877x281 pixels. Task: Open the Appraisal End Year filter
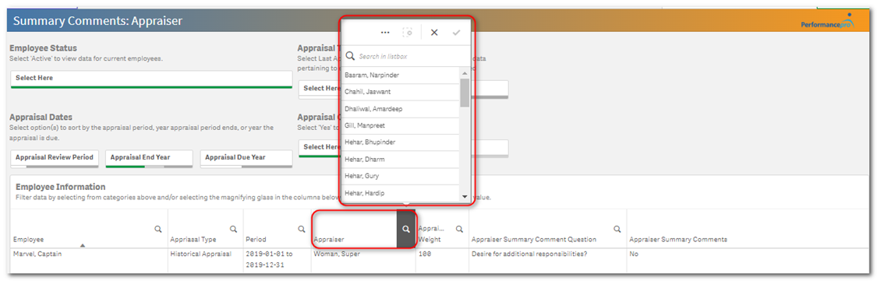[149, 159]
